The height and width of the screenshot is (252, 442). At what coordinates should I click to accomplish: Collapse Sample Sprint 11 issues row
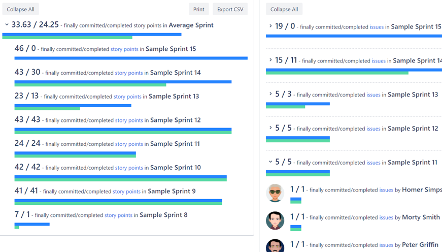(x=270, y=162)
